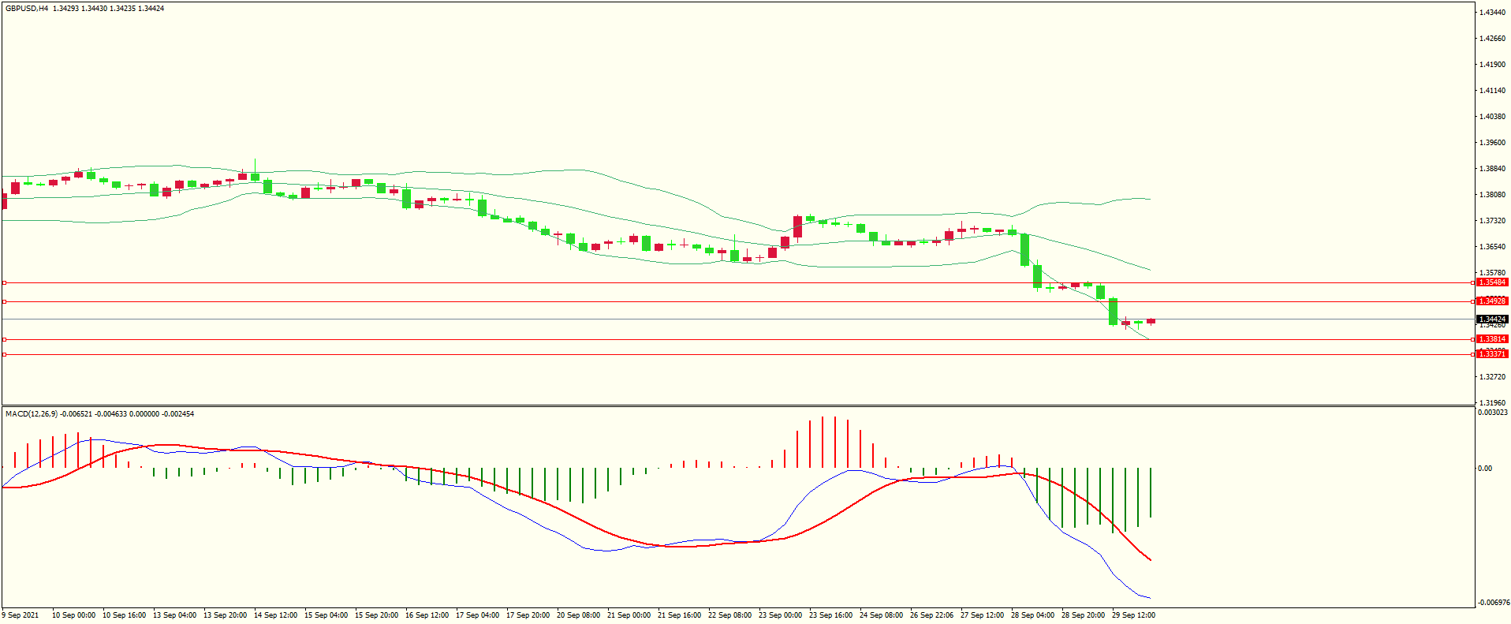Click the 1.40380 price axis label
The height and width of the screenshot is (624, 1511).
point(1493,117)
